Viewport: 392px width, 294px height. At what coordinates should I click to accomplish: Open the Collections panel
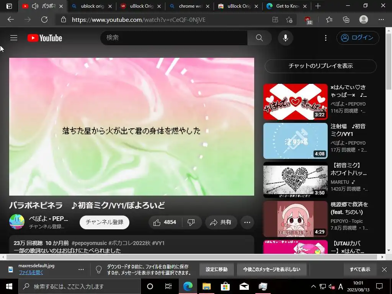[346, 20]
